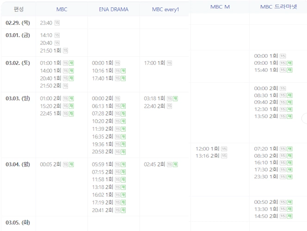Select the 03.04. (월) date cell
Viewport: 307px width, 231px height.
(x=18, y=164)
